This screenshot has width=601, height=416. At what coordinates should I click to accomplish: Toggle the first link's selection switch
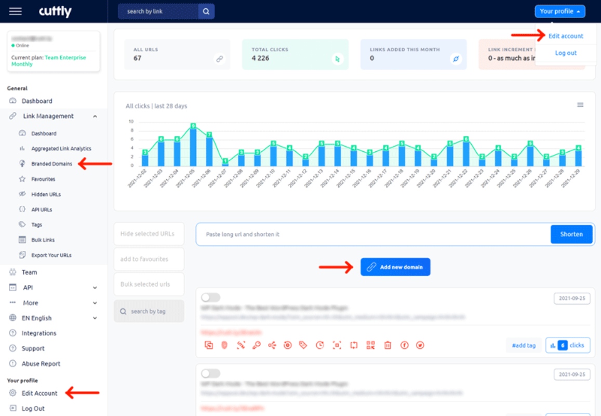(x=211, y=297)
